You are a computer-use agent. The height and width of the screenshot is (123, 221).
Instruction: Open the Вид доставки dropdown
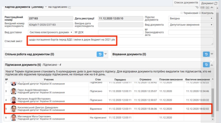[51, 32]
